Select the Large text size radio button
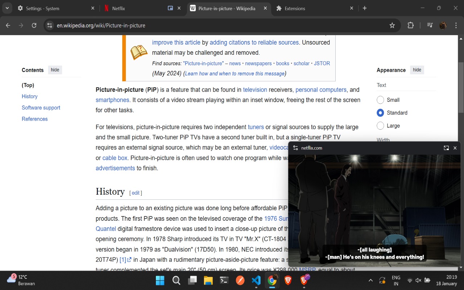 point(380,126)
